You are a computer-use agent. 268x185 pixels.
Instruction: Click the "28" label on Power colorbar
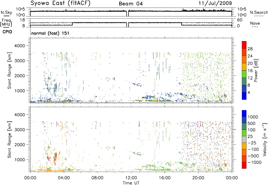[x=250, y=49]
